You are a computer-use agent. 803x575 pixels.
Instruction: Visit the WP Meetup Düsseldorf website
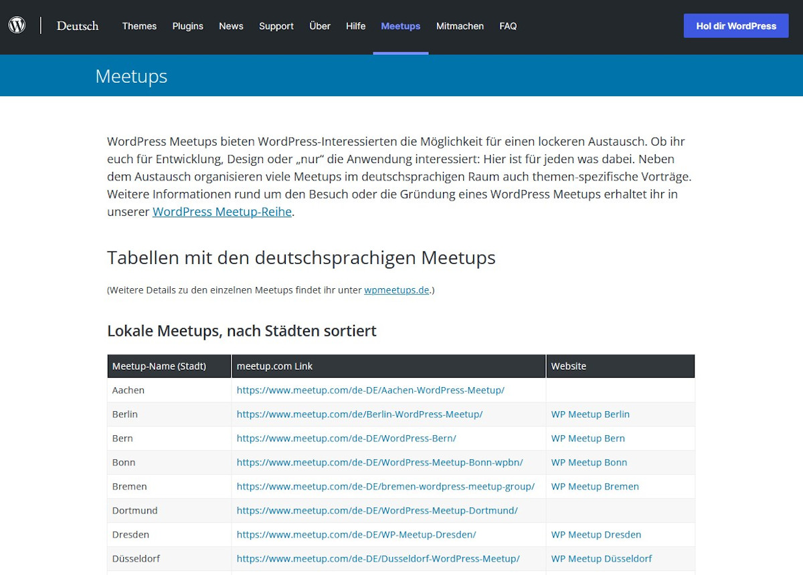click(x=602, y=559)
